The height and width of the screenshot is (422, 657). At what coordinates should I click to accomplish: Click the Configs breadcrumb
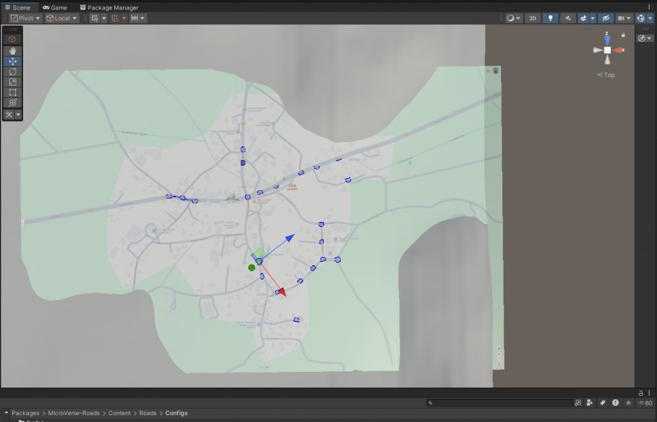point(176,413)
